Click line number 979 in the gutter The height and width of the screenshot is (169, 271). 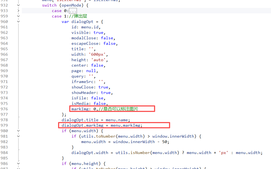[4, 125]
